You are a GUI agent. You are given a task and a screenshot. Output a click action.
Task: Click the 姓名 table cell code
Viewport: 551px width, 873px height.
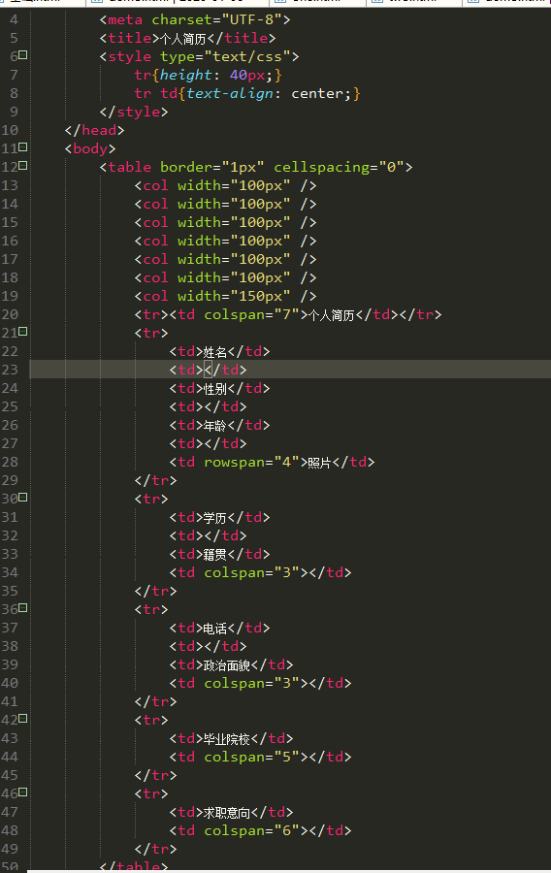click(219, 352)
